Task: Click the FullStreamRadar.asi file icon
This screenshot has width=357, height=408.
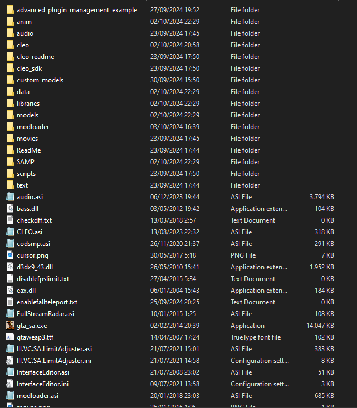Action: pyautogui.click(x=10, y=313)
